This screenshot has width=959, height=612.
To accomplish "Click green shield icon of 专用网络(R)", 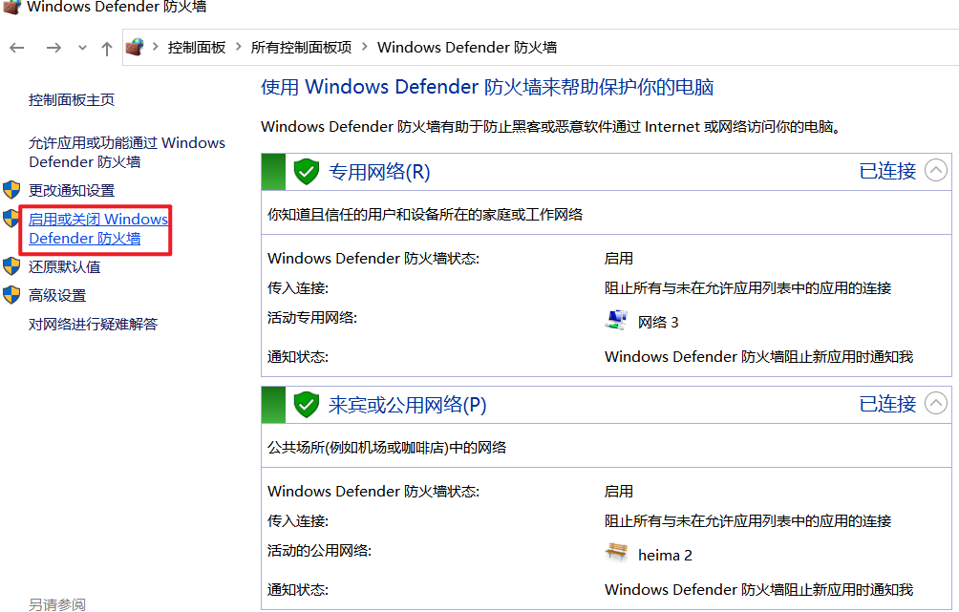I will [x=307, y=172].
